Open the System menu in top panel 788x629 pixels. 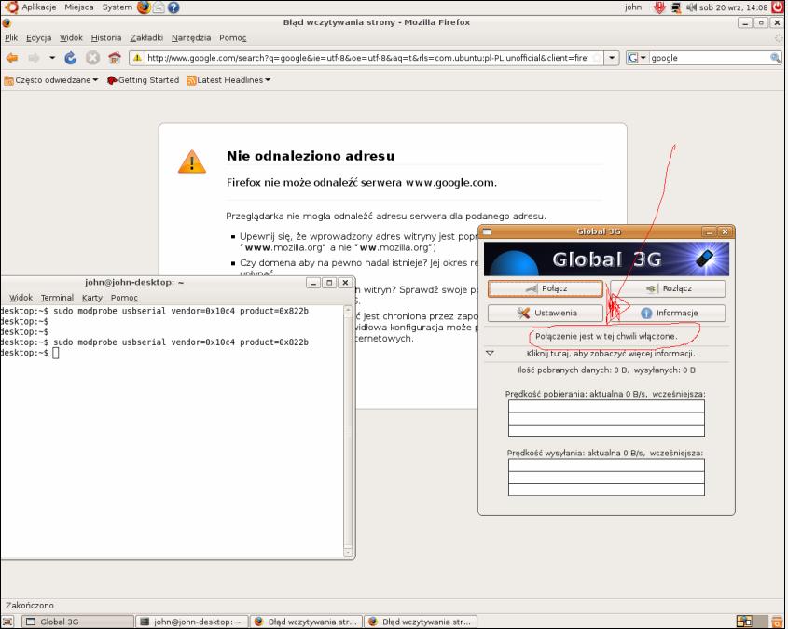118,7
